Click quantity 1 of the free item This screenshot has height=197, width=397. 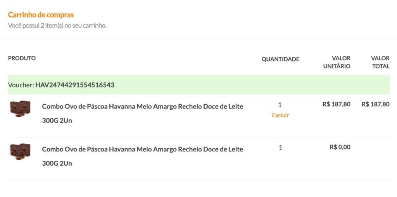pos(280,148)
